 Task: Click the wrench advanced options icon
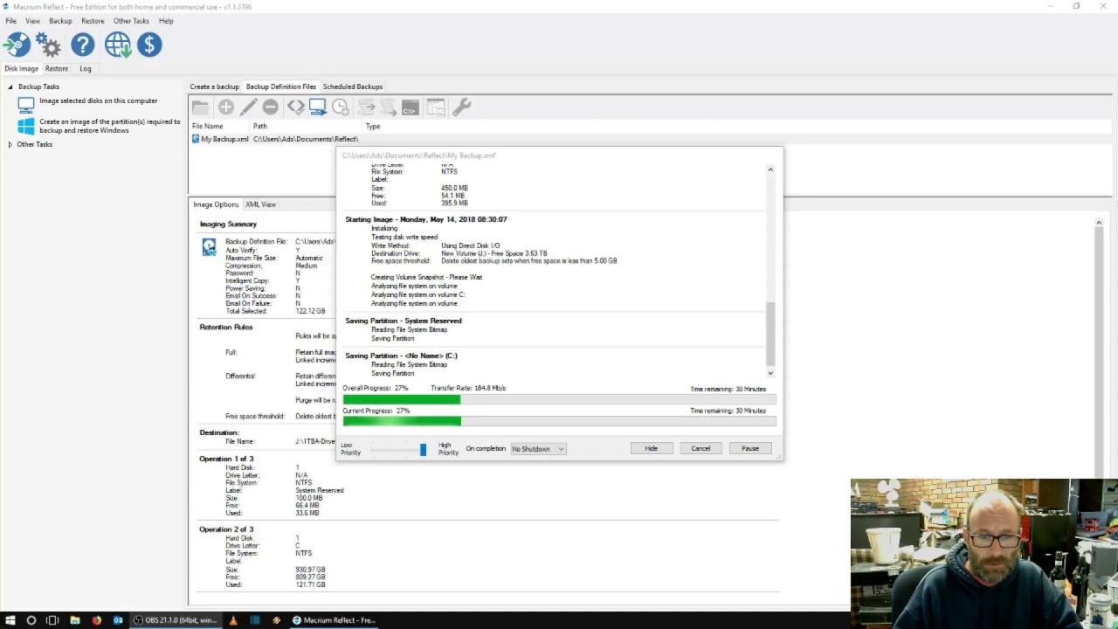tap(462, 107)
